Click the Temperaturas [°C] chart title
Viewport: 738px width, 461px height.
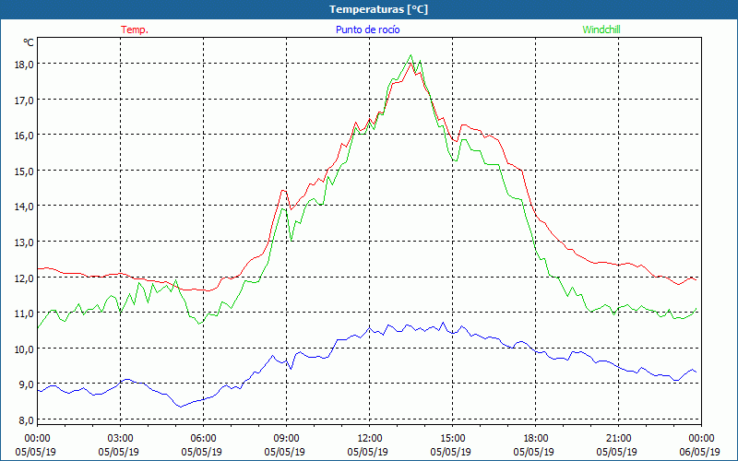point(378,9)
